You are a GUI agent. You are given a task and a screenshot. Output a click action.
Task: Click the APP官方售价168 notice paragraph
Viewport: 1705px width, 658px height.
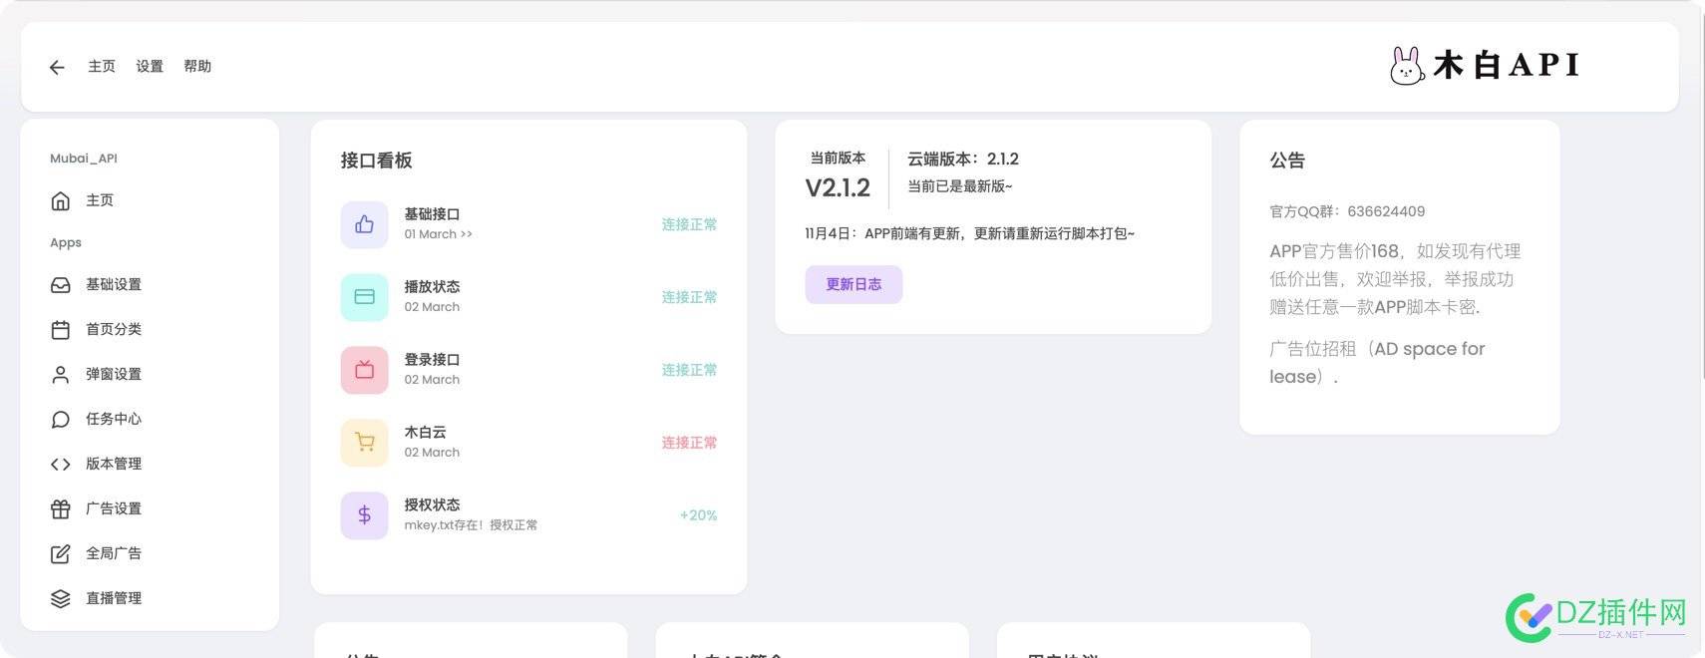click(1395, 280)
